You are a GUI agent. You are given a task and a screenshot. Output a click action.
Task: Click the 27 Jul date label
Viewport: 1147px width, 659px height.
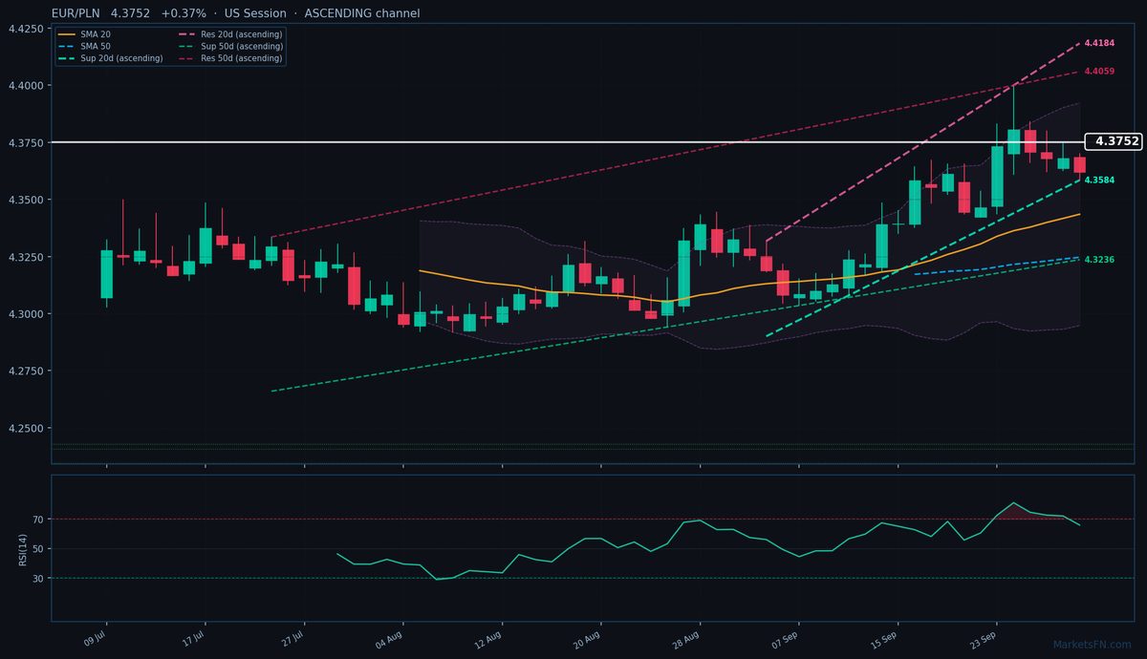tap(292, 639)
